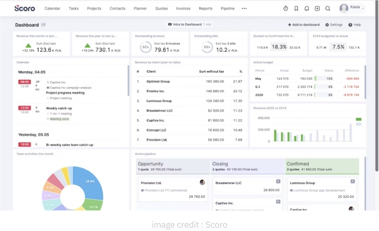
Task: Open Bi-weekly sales team catch-up event
Action: click(x=70, y=145)
